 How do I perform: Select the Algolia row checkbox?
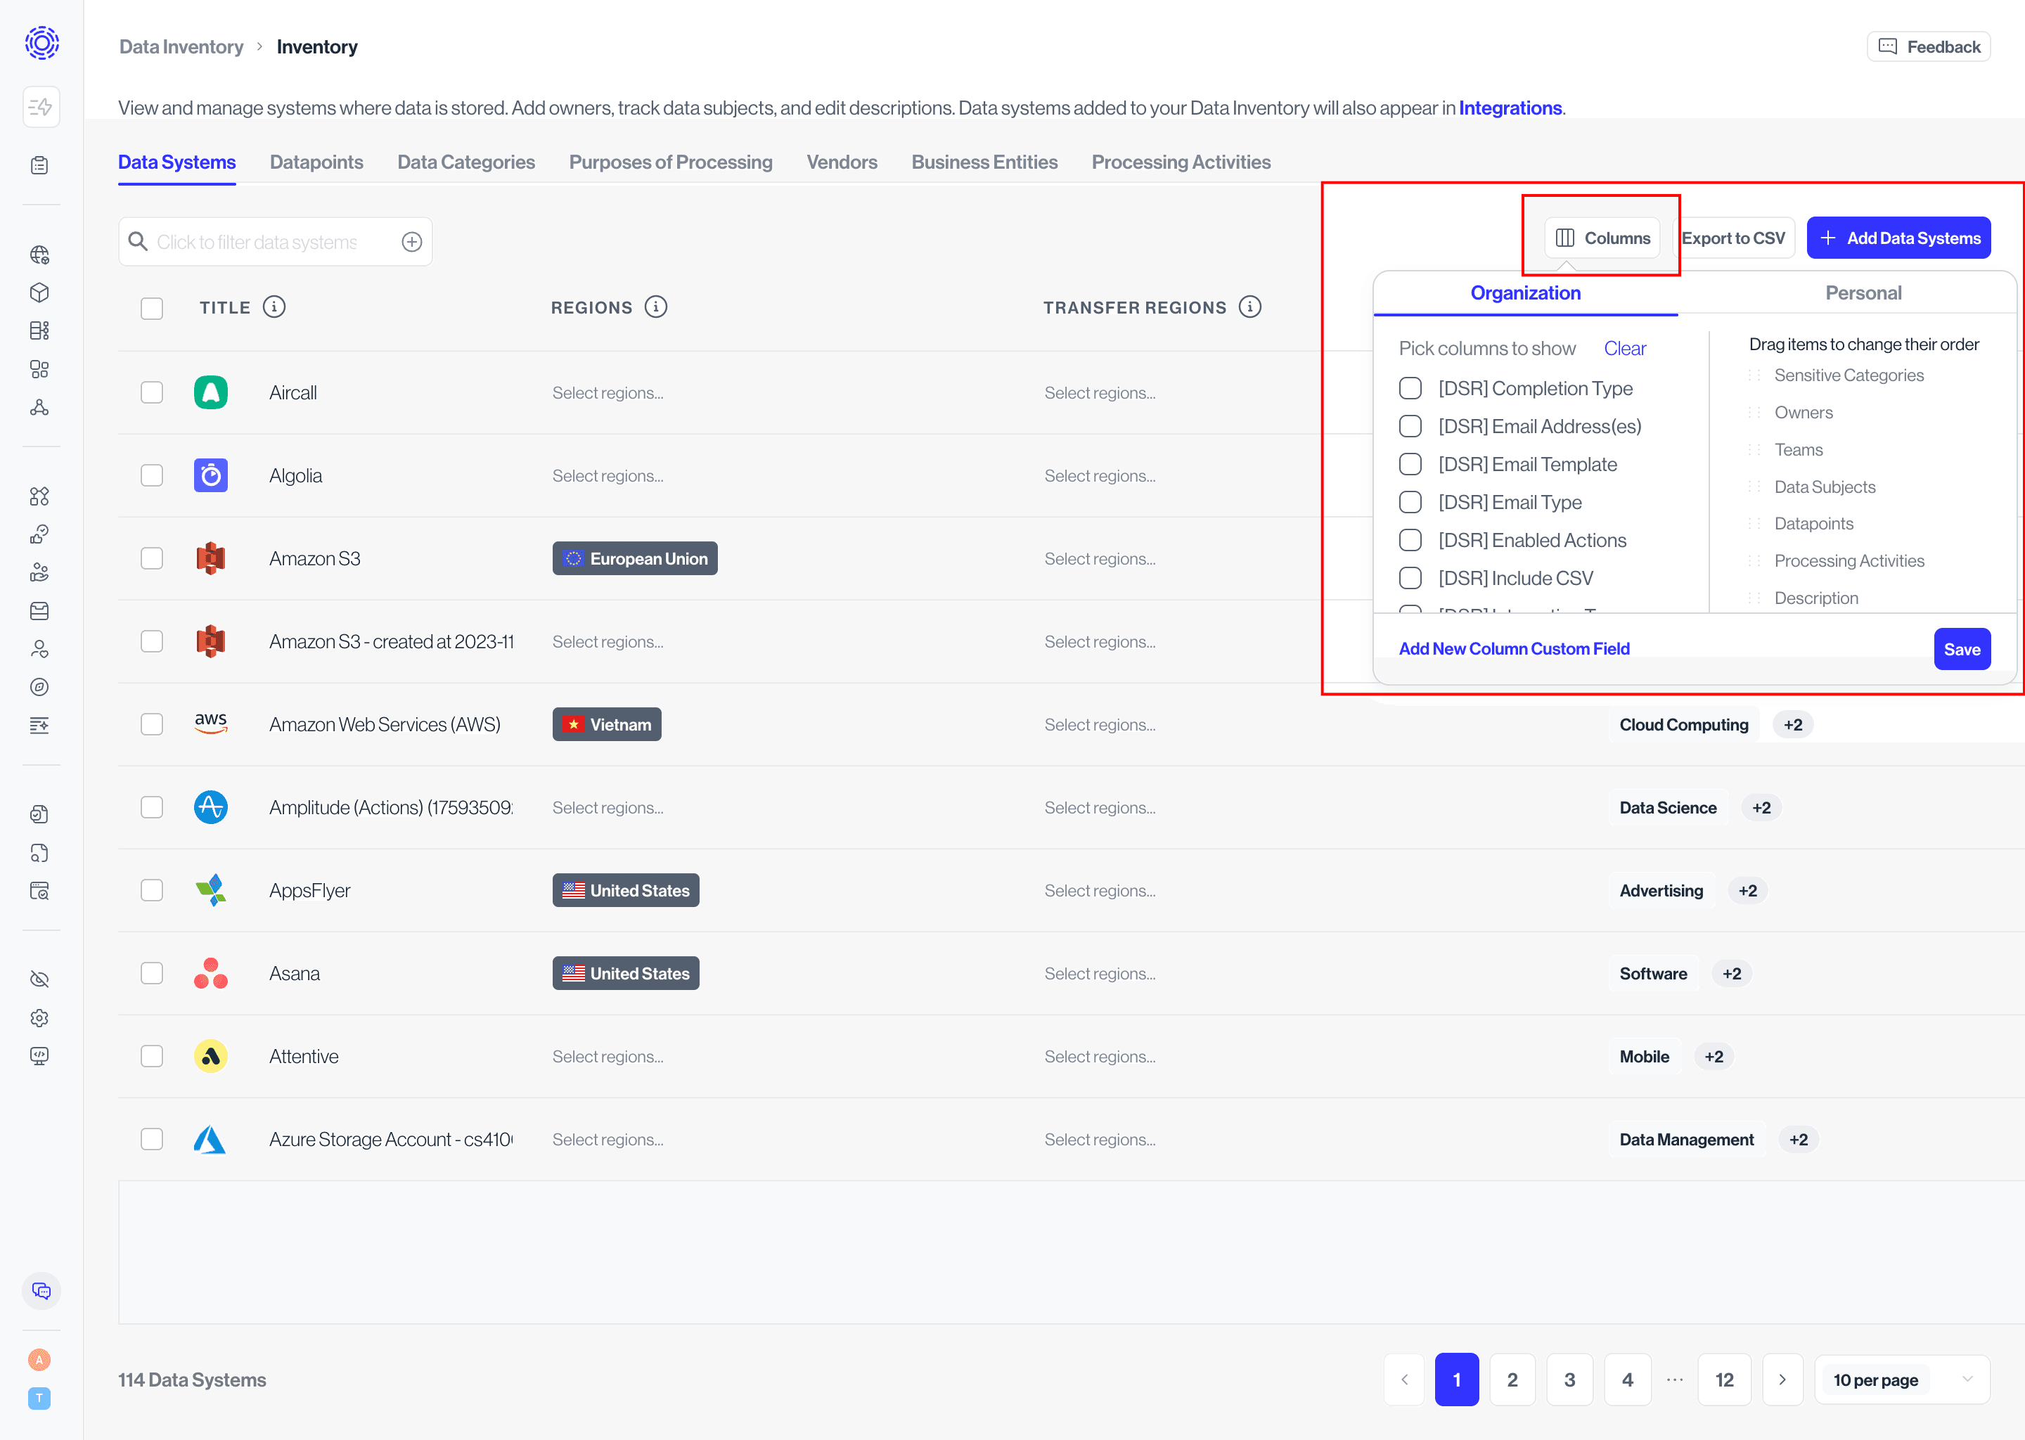[153, 475]
